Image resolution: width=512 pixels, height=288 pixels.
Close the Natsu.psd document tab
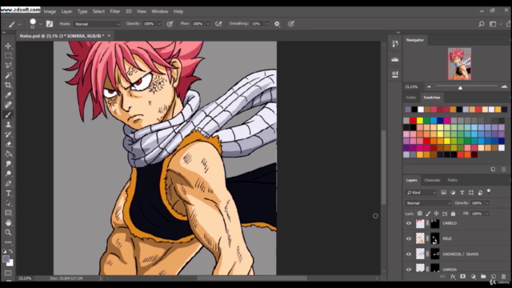pyautogui.click(x=109, y=36)
